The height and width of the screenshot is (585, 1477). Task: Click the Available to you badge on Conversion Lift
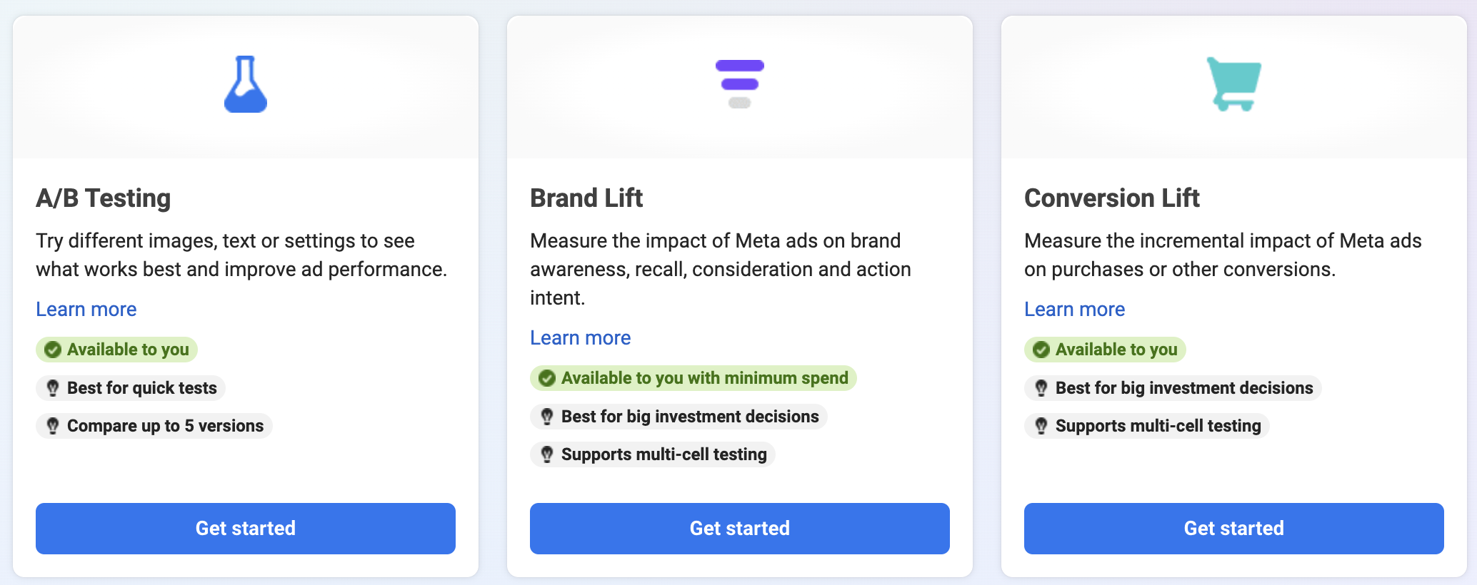click(x=1104, y=350)
